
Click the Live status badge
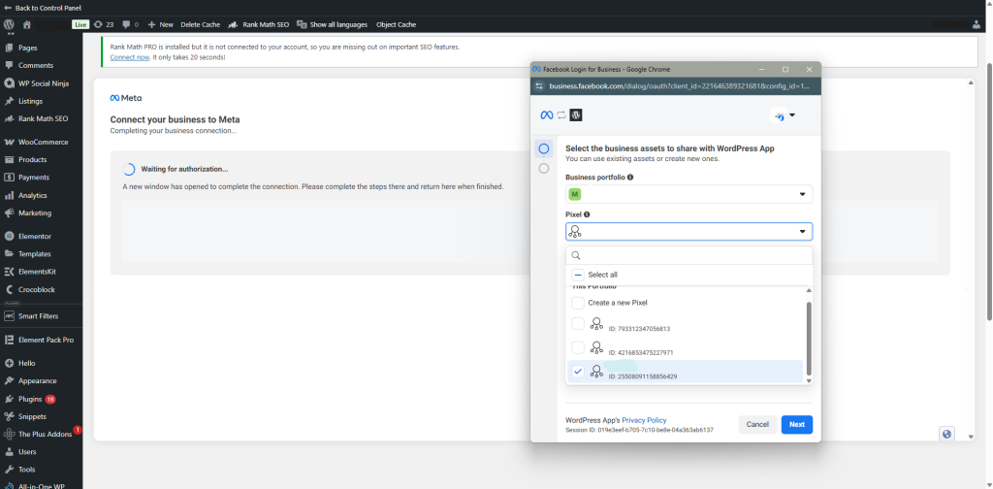point(80,24)
